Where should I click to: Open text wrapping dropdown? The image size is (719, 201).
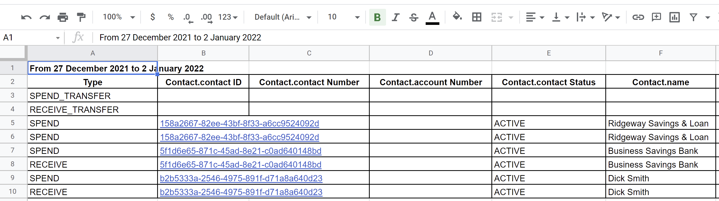coord(586,17)
